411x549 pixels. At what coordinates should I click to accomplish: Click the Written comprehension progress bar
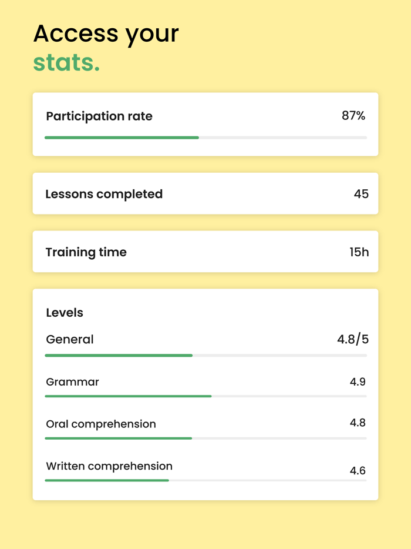(x=206, y=481)
